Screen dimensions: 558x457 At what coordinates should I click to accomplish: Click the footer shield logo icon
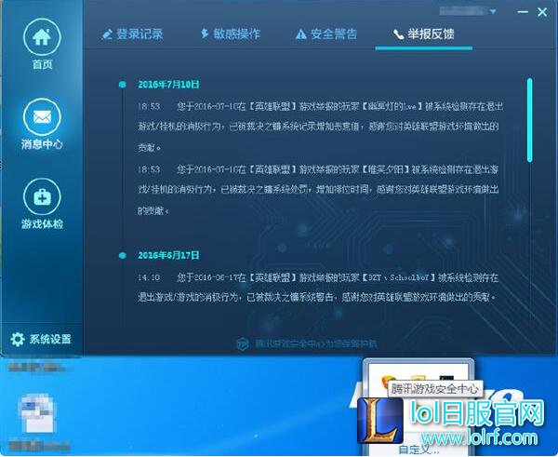point(243,344)
